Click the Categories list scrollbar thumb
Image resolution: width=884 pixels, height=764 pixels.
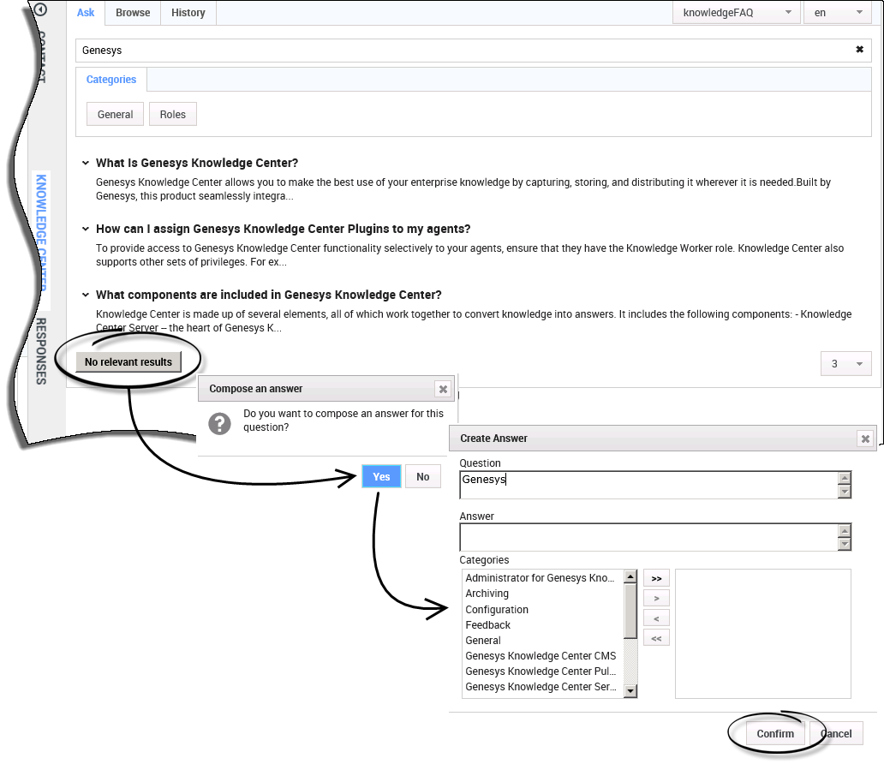[630, 612]
